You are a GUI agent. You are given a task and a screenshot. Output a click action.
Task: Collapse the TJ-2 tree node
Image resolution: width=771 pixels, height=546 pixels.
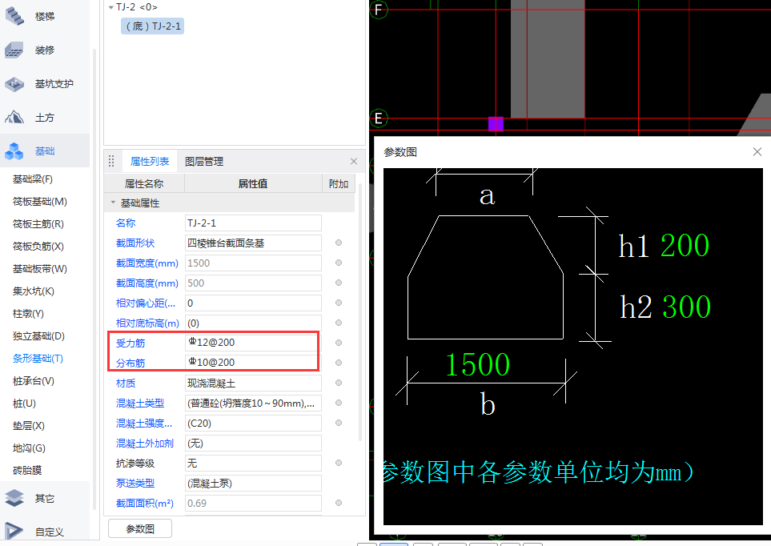110,7
